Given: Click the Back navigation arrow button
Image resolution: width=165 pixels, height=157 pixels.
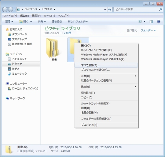Looking at the screenshot, I should 5,10.
